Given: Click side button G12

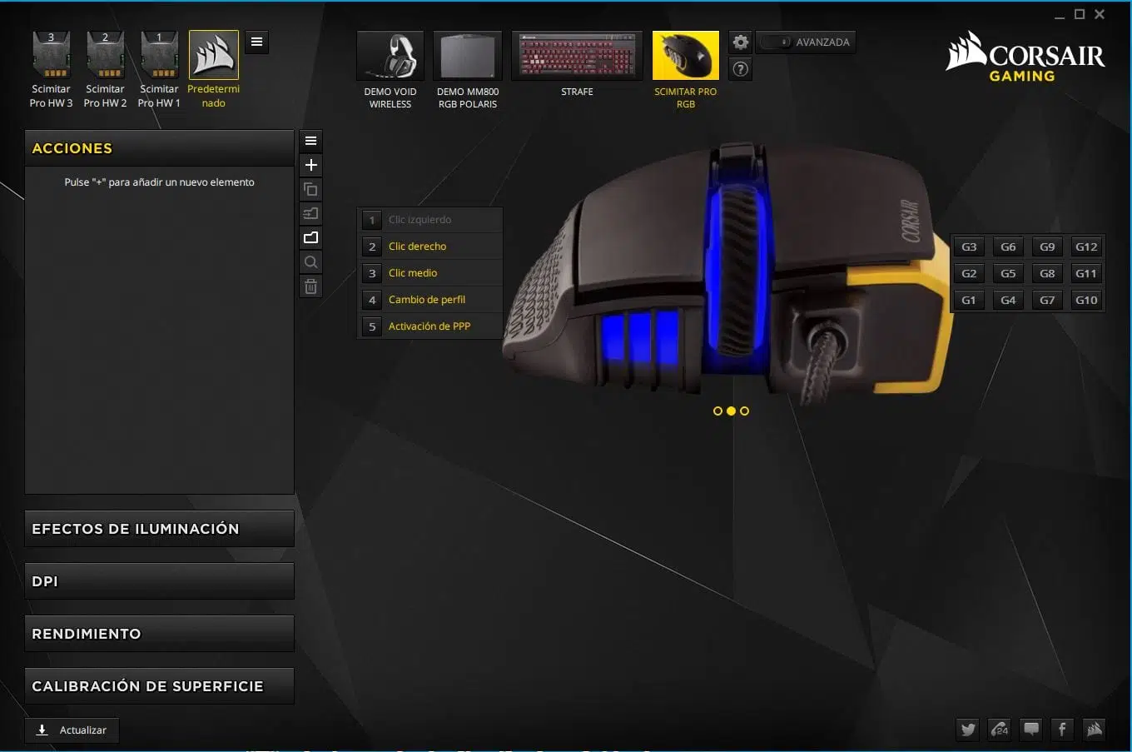Looking at the screenshot, I should [1086, 247].
